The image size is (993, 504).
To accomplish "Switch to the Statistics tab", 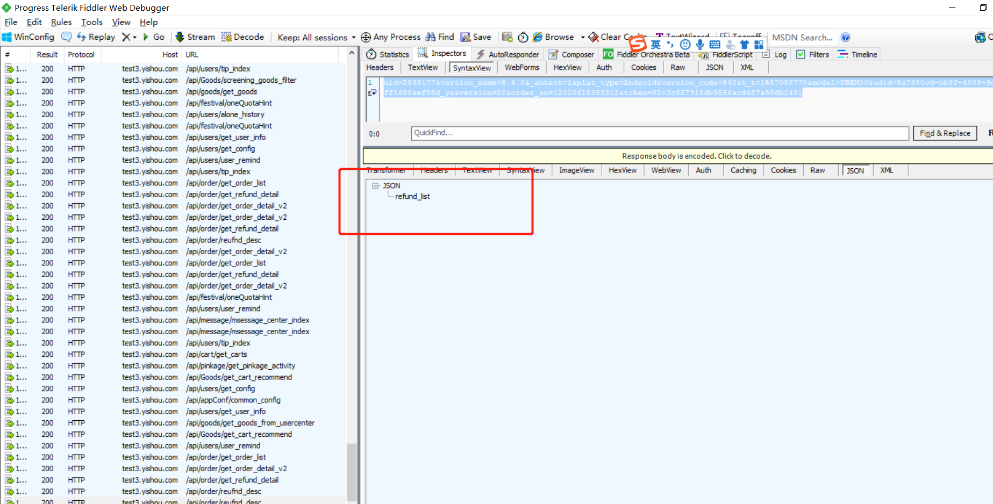I will 388,54.
